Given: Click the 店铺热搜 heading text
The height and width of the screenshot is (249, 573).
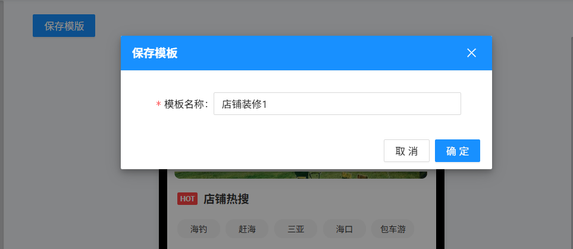Looking at the screenshot, I should (226, 199).
